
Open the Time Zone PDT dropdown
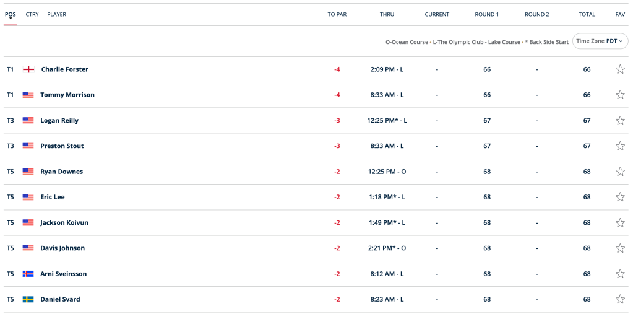click(600, 41)
